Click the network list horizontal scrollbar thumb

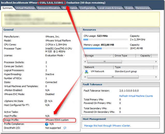(x=113, y=77)
